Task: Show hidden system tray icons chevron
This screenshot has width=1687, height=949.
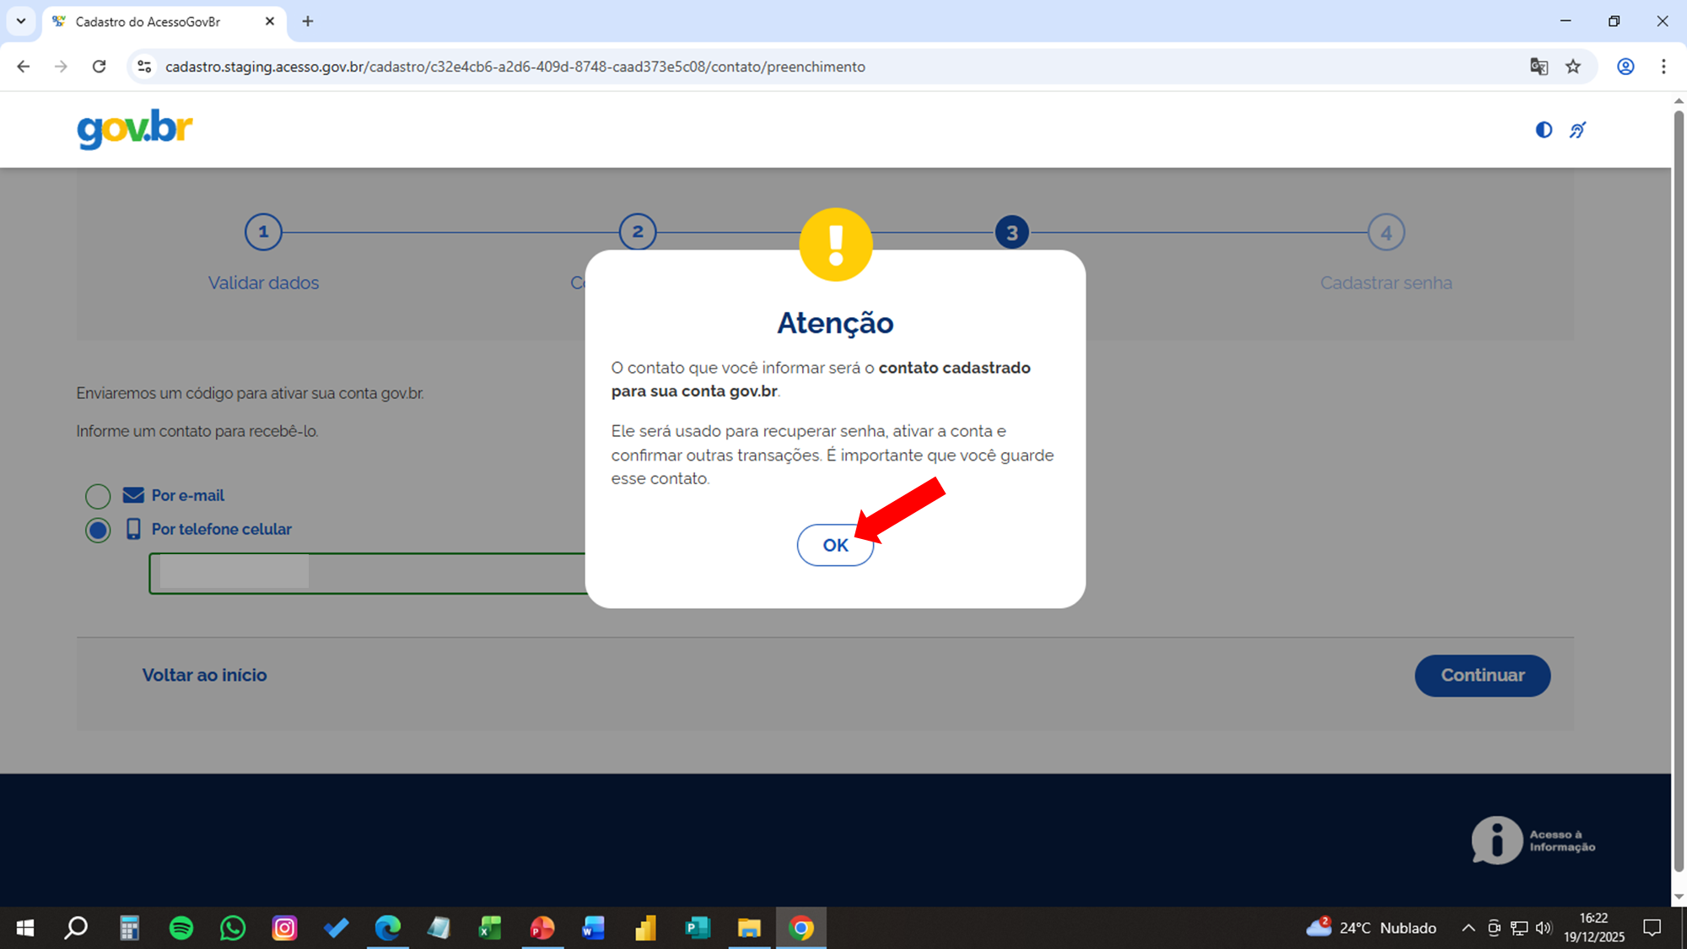Action: pyautogui.click(x=1469, y=928)
